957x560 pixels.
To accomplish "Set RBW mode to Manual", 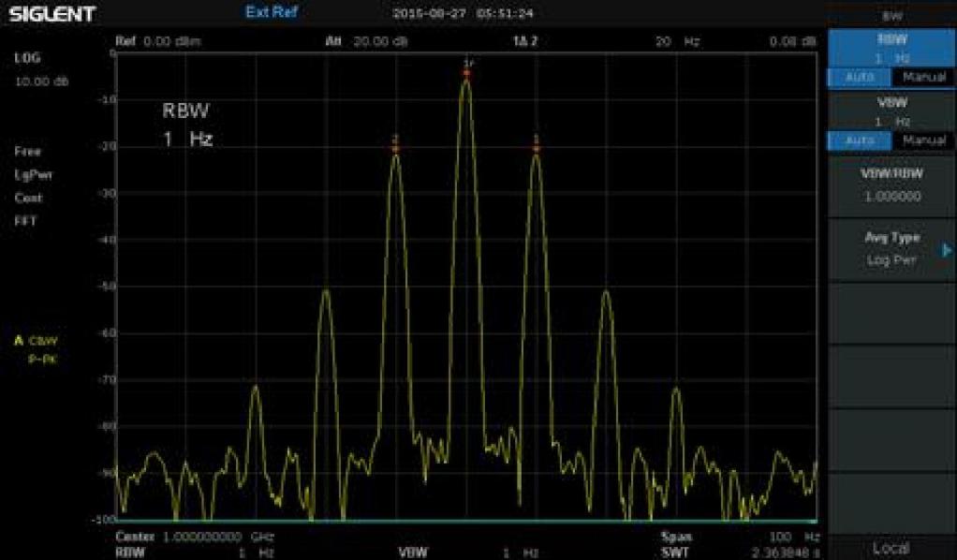I will (x=923, y=77).
